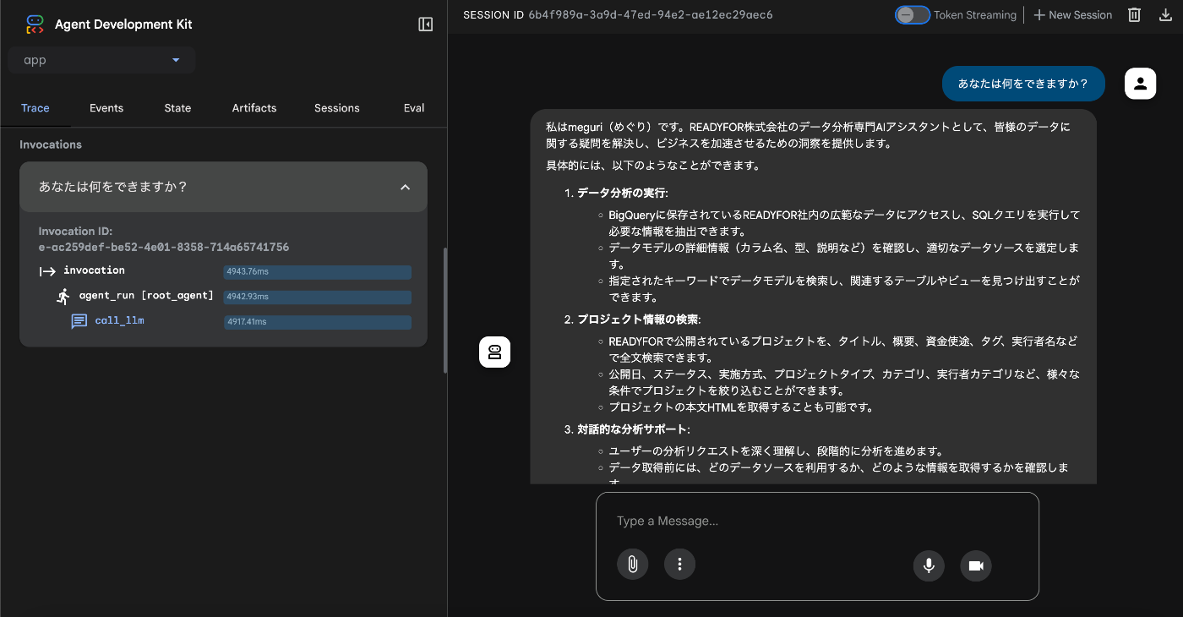1183x617 pixels.
Task: Click the robot agent avatar icon
Action: 495,352
